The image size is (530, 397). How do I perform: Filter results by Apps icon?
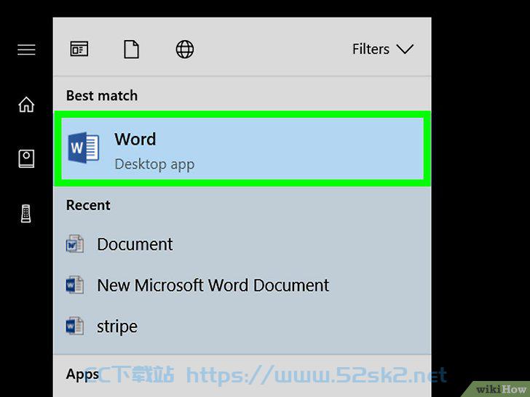pos(79,49)
